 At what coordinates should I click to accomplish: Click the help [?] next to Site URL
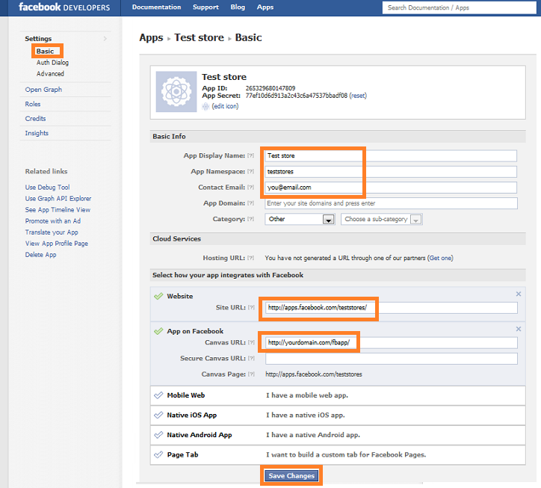251,307
